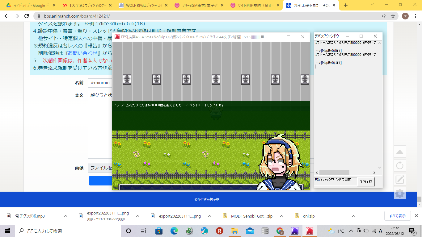Image resolution: width=422 pixels, height=237 pixels.
Task: Click the F3:デバッグウィンドウ切換 label
Action: pos(333,180)
